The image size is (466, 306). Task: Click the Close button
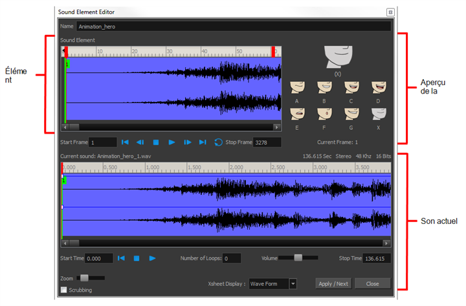pyautogui.click(x=372, y=284)
